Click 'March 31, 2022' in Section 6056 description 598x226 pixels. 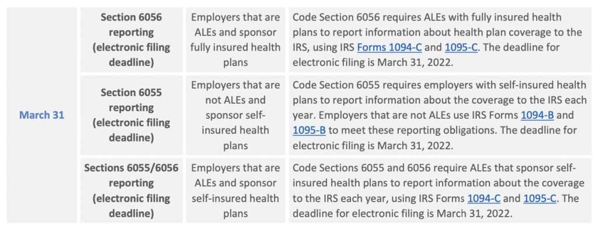414,63
